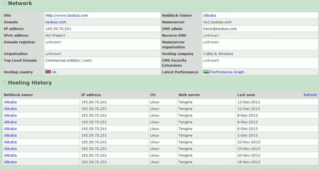Click the 20-Nov-2013 last seen date
Screen dimensions: 320x169
coord(249,155)
